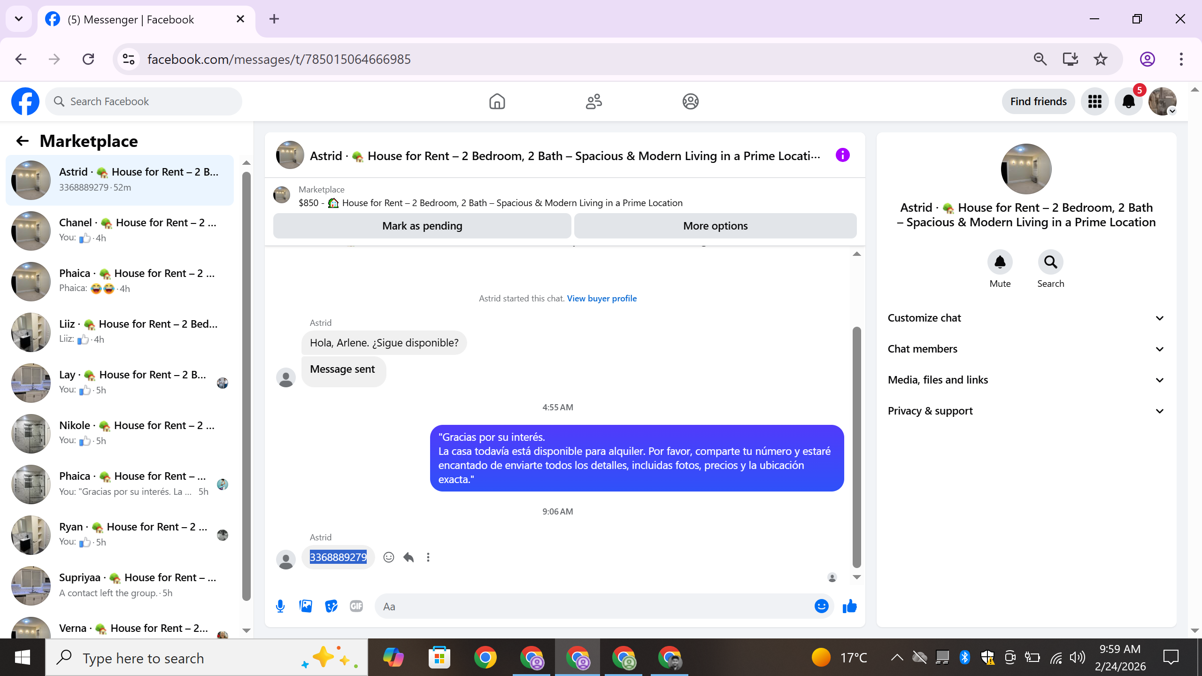Screen dimensions: 1202x676
Task: Expand Chat members section
Action: pos(1026,349)
